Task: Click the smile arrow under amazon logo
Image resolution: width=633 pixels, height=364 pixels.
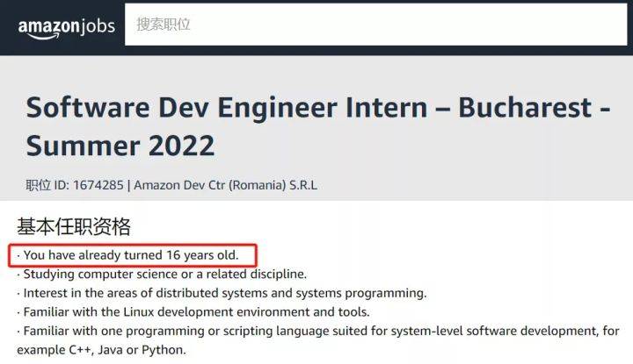Action: tap(43, 37)
